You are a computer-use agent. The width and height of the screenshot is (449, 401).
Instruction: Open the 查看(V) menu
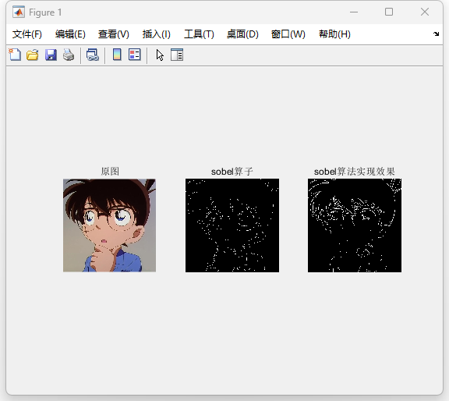(114, 34)
